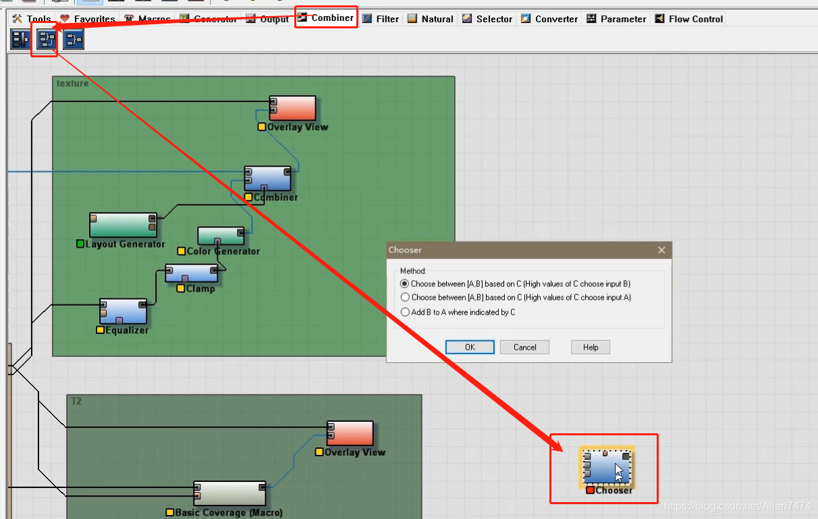
Task: Click the "T2" group label
Action: (76, 401)
